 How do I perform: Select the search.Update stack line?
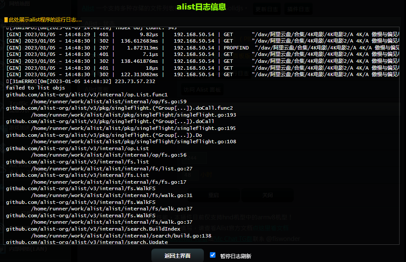(87, 242)
